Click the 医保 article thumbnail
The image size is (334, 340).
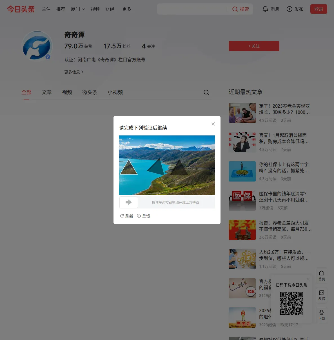(242, 201)
